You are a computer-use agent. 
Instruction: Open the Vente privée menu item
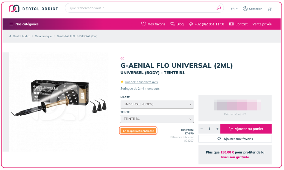click(x=262, y=24)
